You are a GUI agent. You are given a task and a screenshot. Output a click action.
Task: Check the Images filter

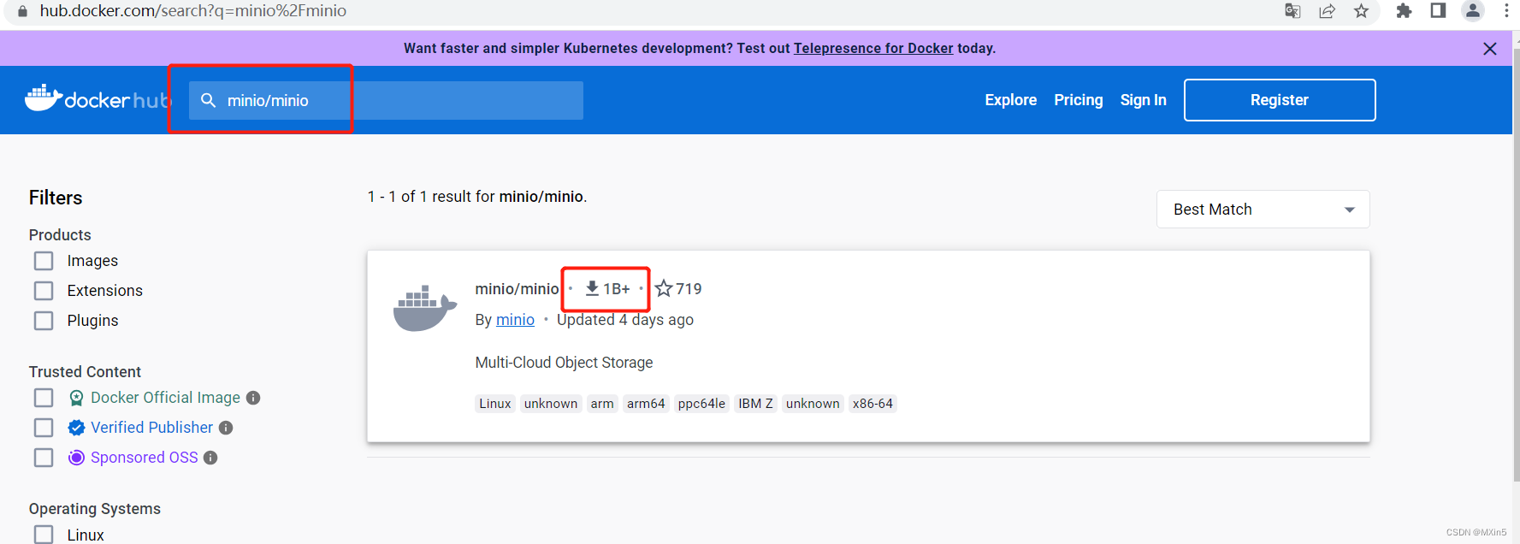(x=44, y=261)
